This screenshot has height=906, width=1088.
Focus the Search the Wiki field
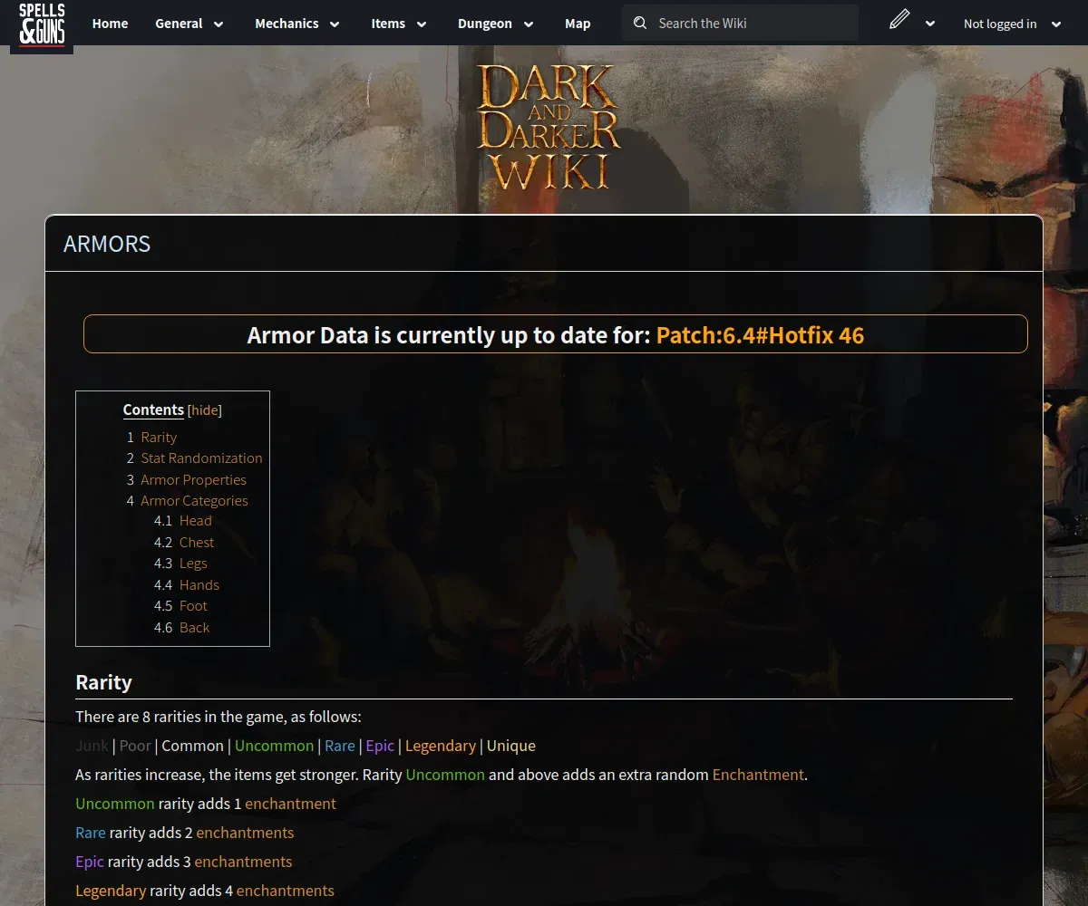[x=740, y=23]
